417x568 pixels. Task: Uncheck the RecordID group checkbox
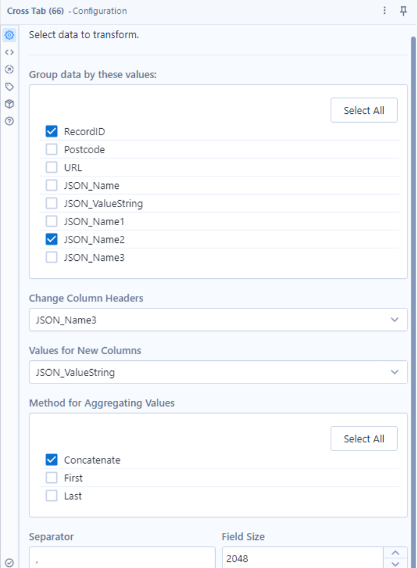(x=52, y=132)
